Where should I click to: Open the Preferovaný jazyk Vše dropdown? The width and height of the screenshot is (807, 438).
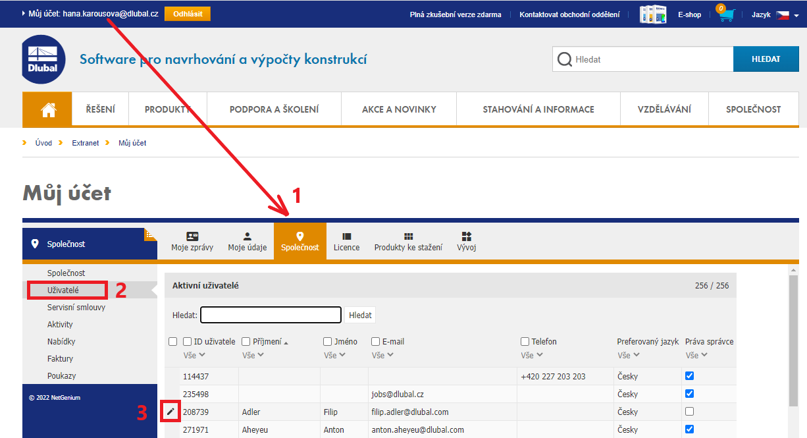627,354
